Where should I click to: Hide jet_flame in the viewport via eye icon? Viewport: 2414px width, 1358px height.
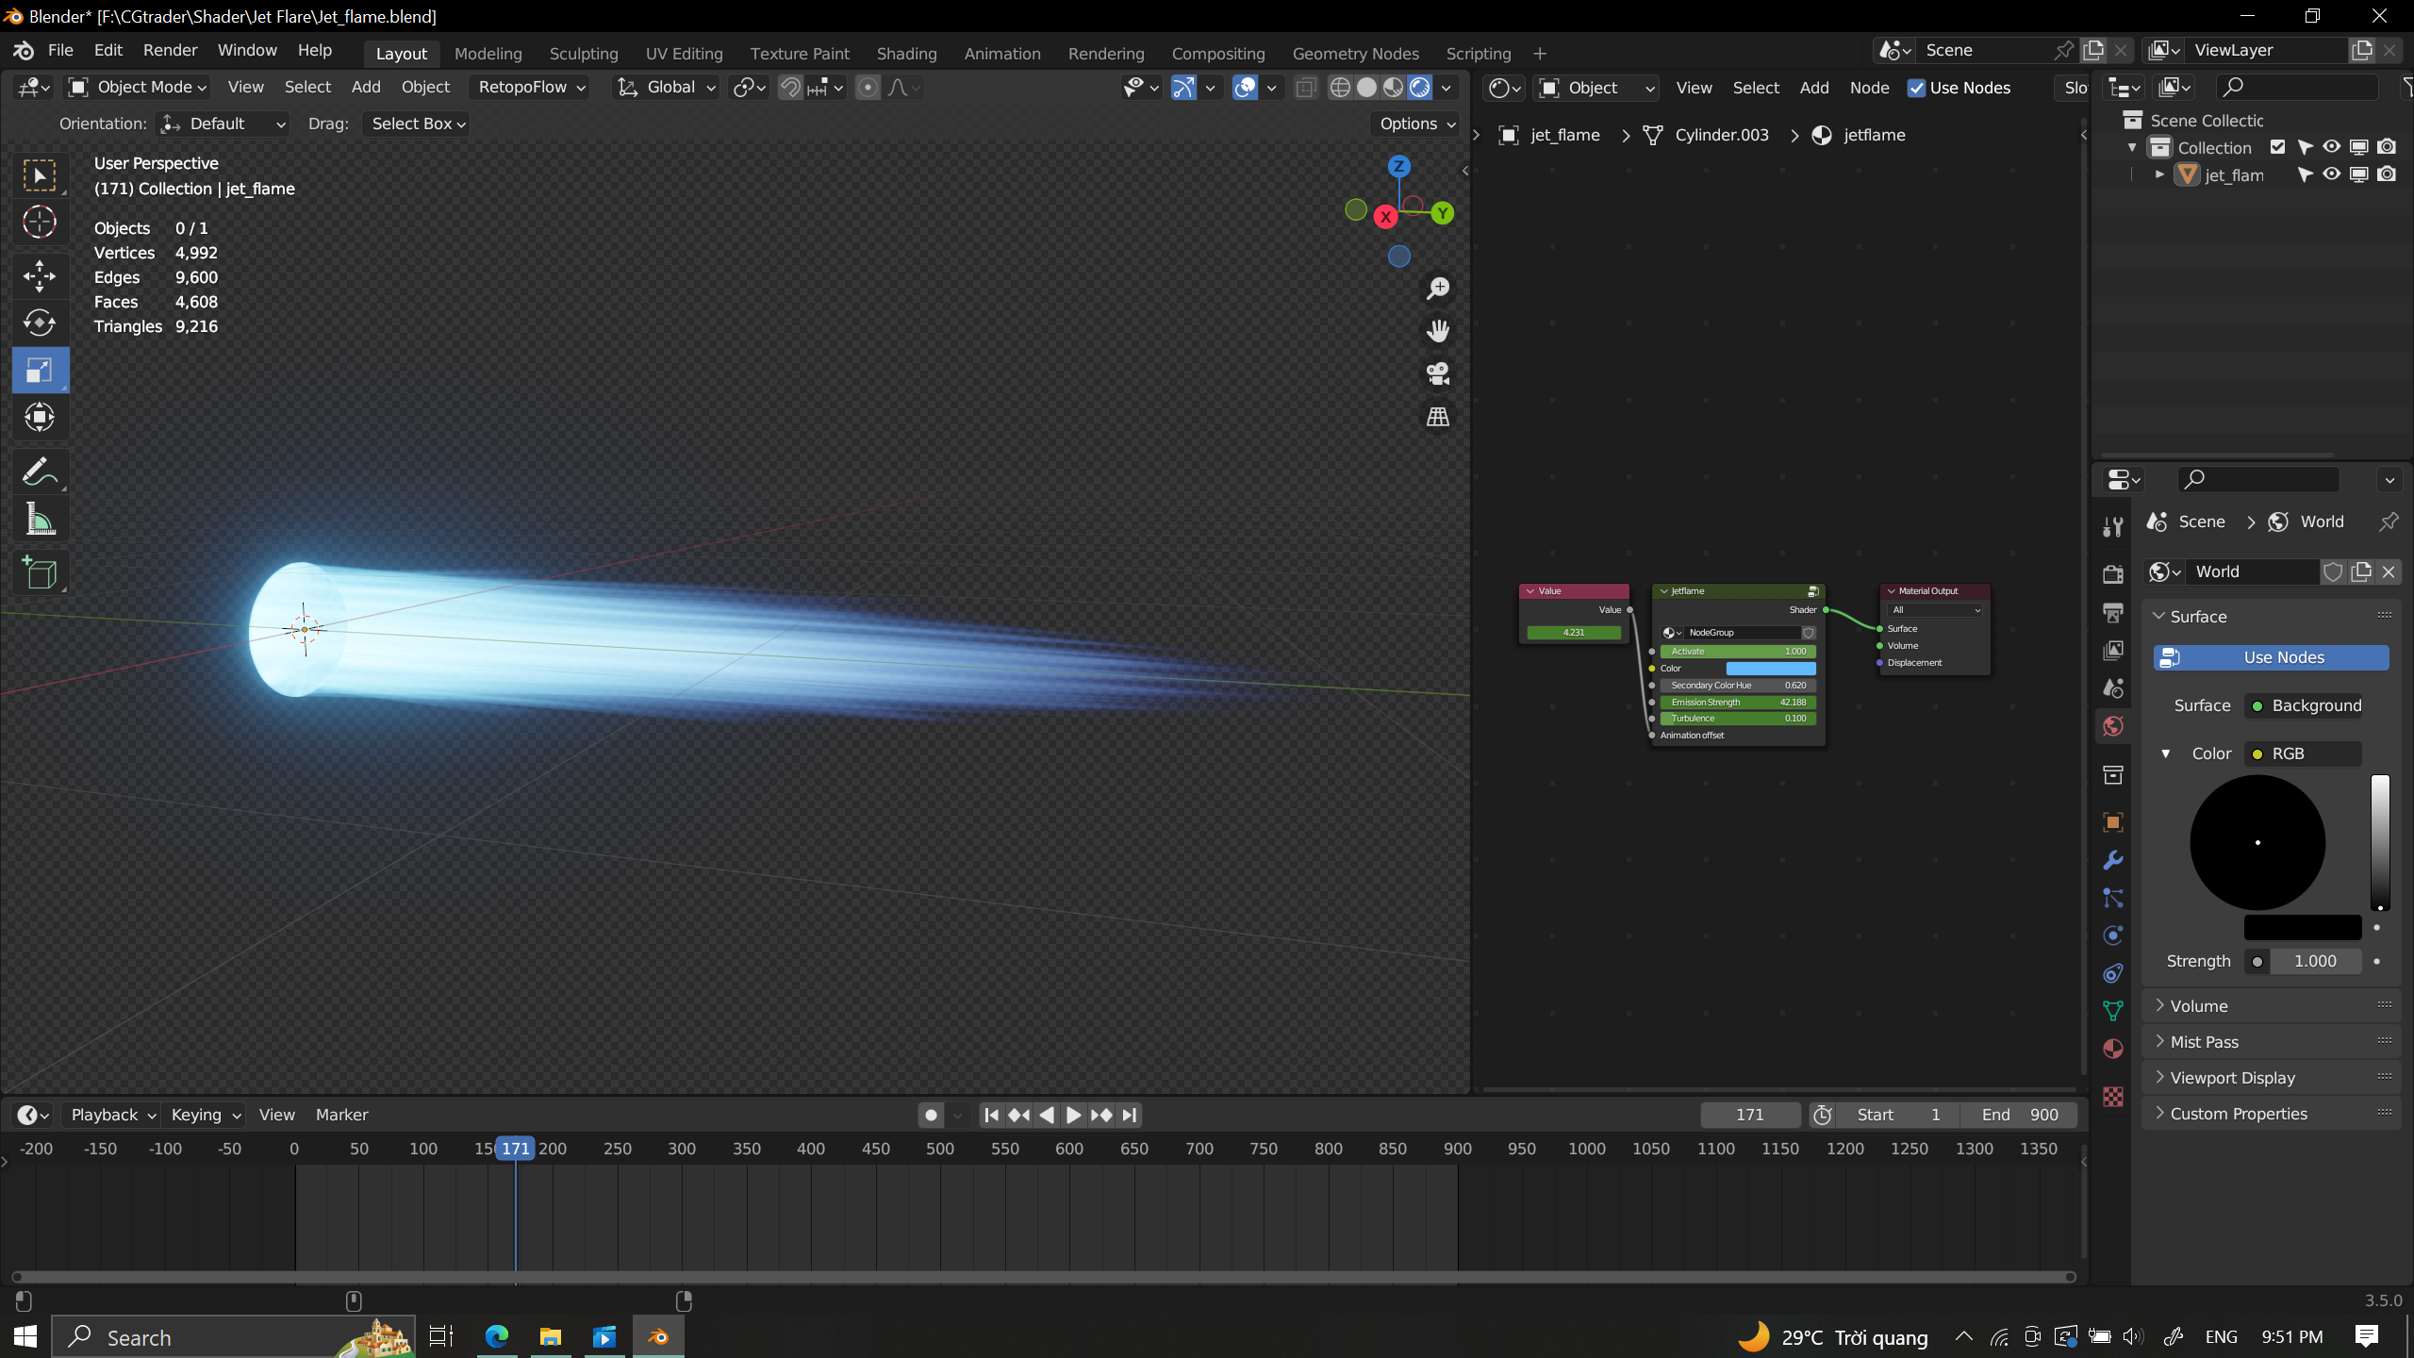tap(2329, 174)
